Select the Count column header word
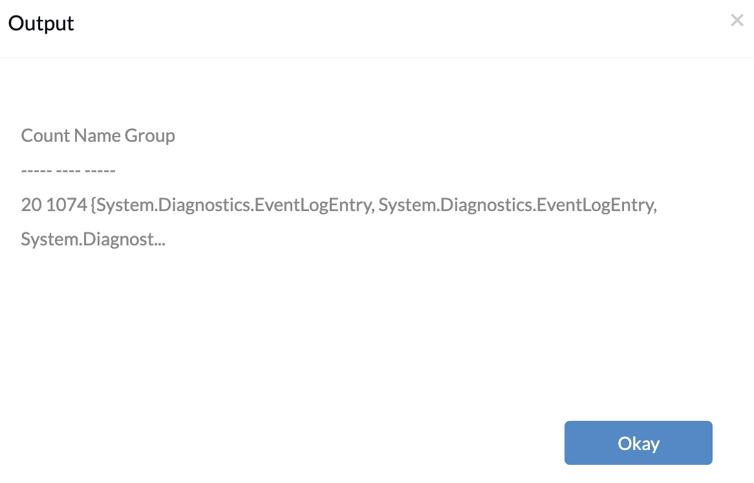 [x=46, y=135]
